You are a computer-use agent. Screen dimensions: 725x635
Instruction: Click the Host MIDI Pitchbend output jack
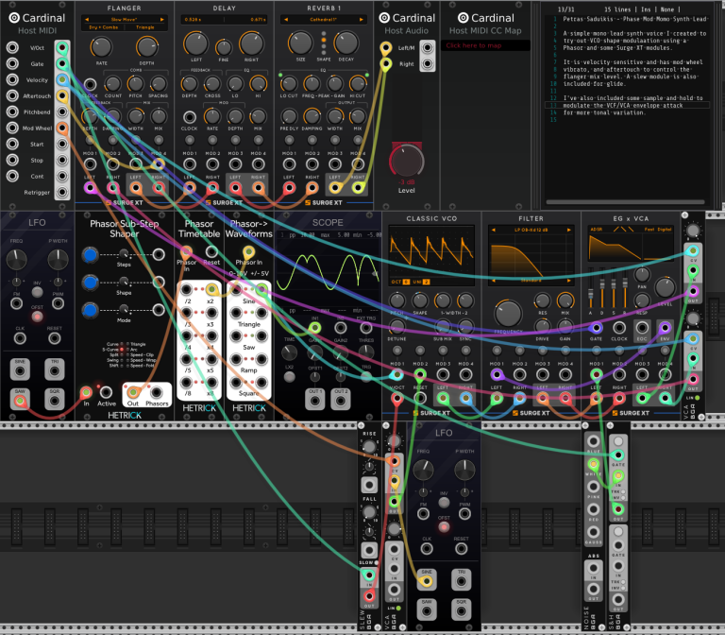tap(62, 112)
